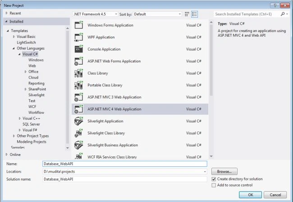Select the Console Application template name
Image resolution: width=293 pixels, height=202 pixels.
(104, 49)
